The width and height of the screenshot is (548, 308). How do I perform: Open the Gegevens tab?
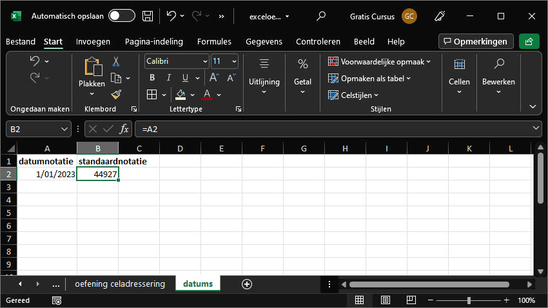tap(264, 41)
